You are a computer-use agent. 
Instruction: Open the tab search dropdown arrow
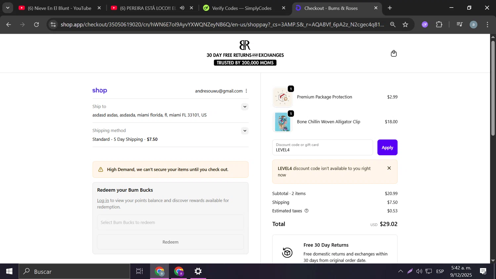(x=8, y=8)
